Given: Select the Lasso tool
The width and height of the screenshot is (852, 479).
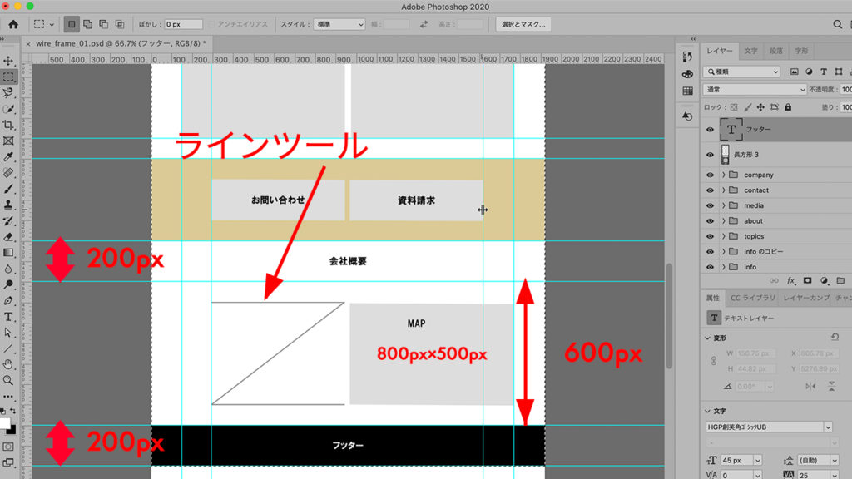Looking at the screenshot, I should [8, 93].
